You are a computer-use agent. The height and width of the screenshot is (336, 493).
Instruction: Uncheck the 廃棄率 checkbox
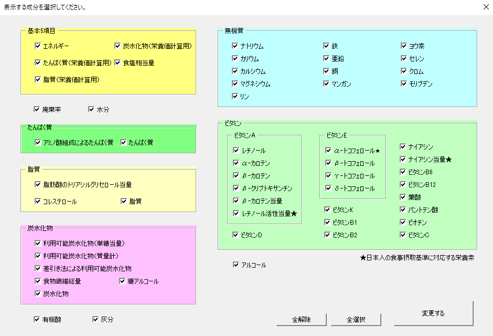click(37, 109)
